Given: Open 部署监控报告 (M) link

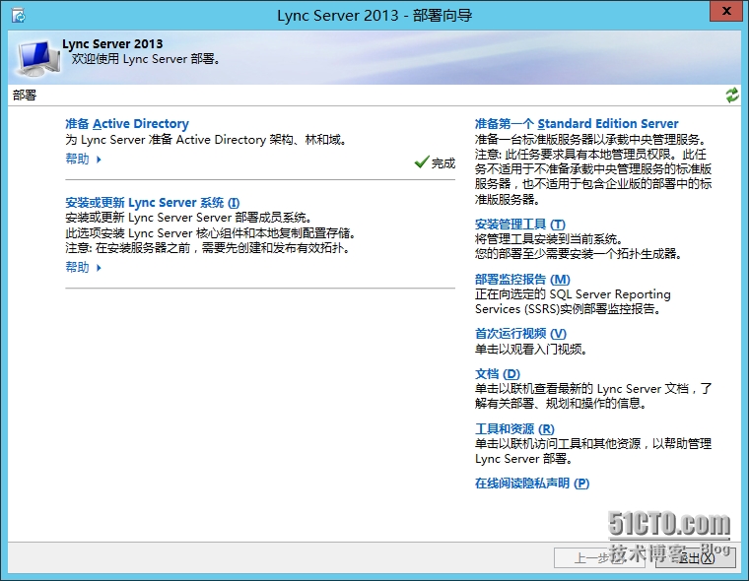Looking at the screenshot, I should (x=522, y=280).
